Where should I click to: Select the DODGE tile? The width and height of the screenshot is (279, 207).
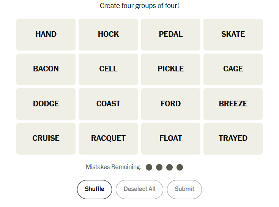point(46,104)
